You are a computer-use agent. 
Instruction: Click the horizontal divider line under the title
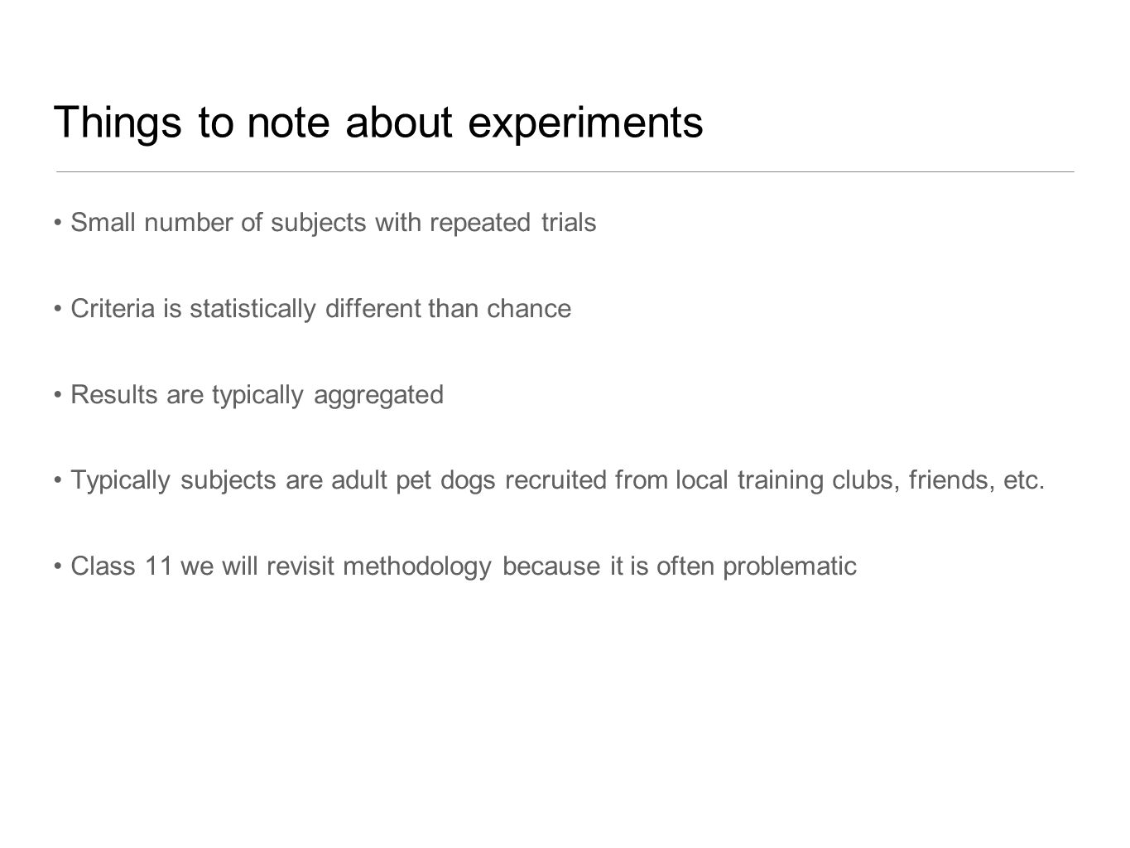click(565, 171)
